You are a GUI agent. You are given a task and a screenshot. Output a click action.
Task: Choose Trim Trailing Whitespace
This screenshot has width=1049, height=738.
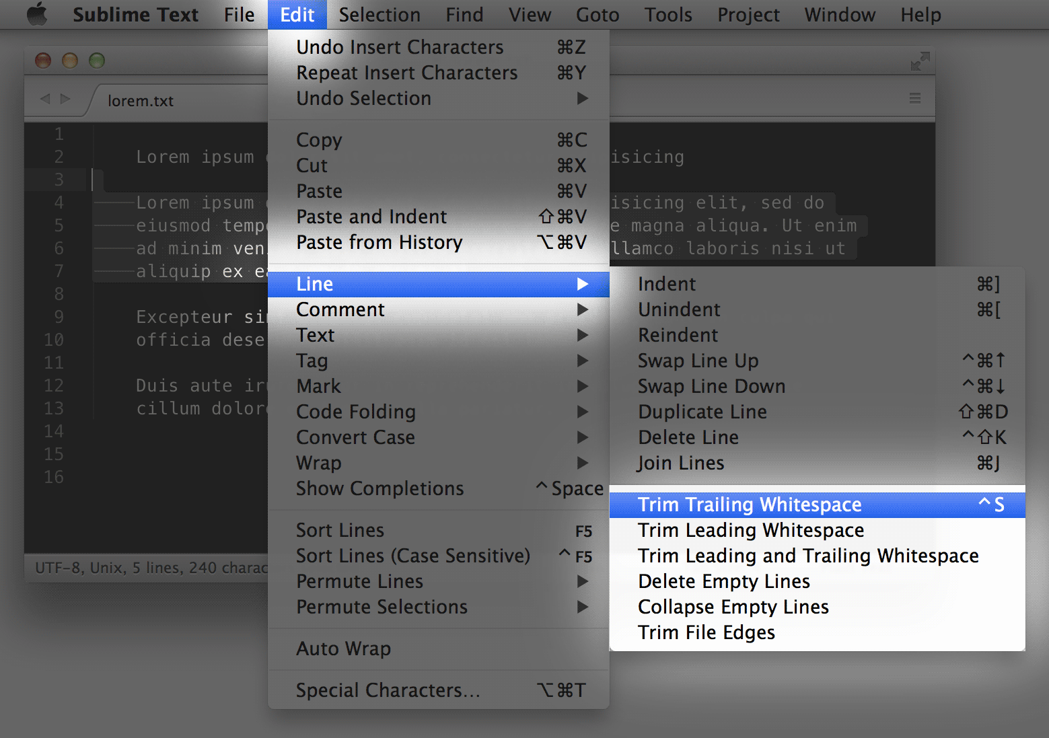click(x=818, y=505)
